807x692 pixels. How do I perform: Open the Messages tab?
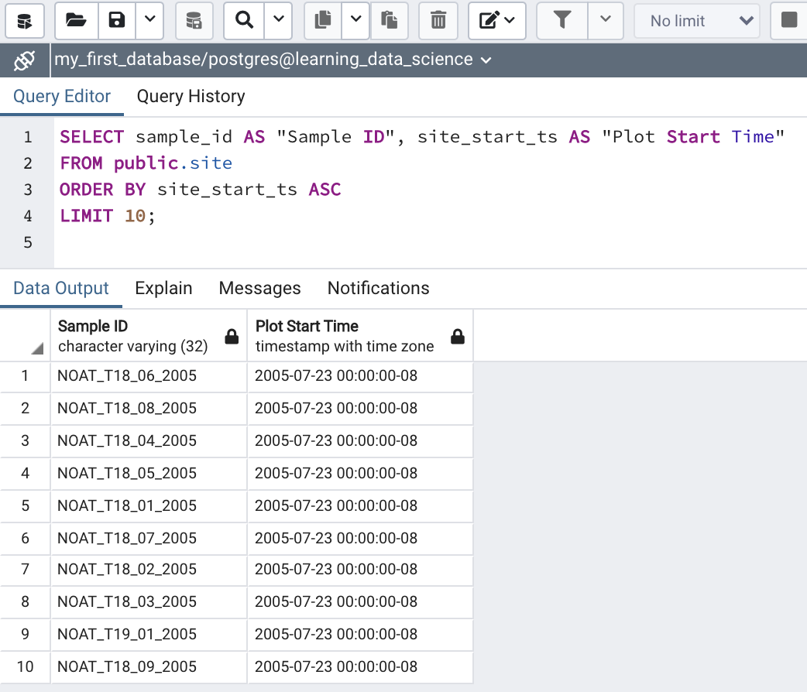[x=259, y=289]
